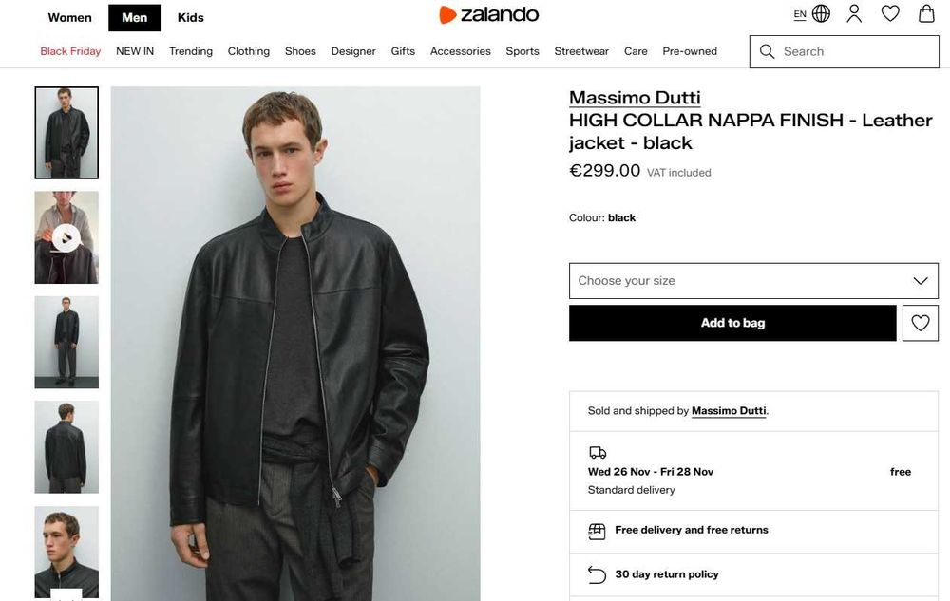The width and height of the screenshot is (950, 601).
Task: Open the Black Friday menu
Action: tap(70, 51)
